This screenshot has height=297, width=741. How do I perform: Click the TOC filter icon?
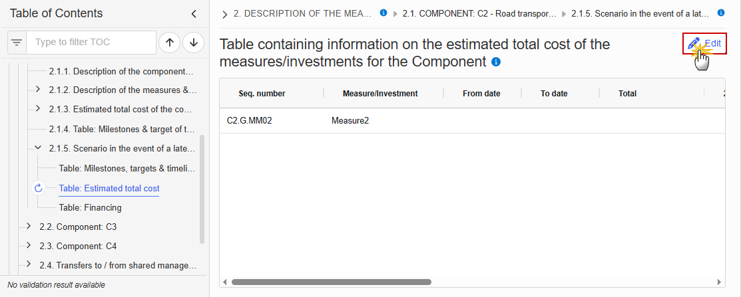pos(17,43)
